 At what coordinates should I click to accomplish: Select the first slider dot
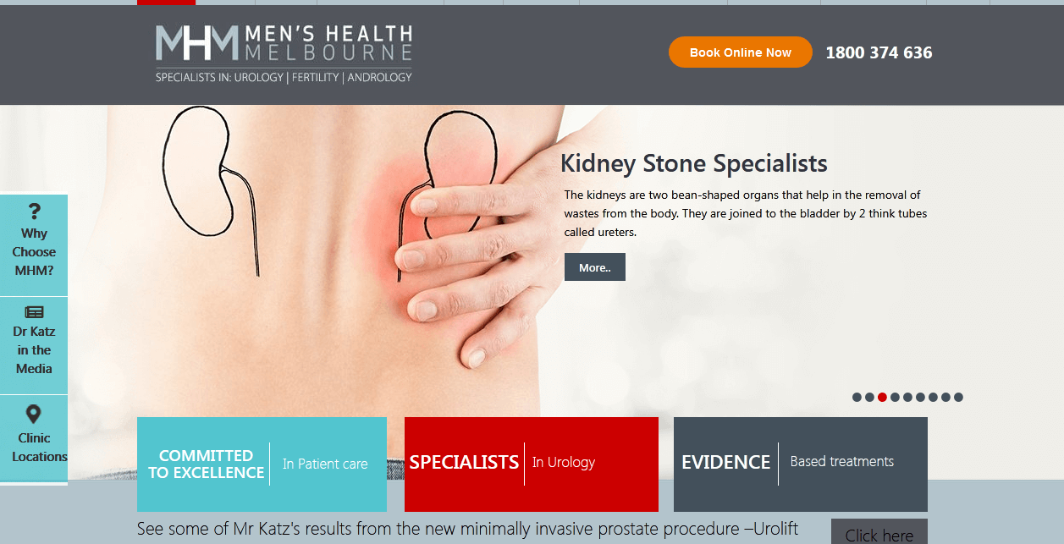click(x=857, y=398)
